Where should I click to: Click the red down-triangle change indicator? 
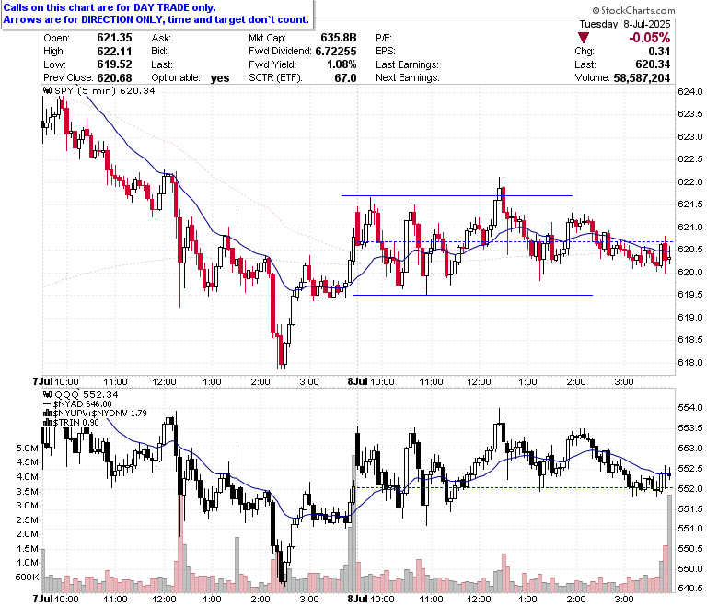pyautogui.click(x=583, y=38)
